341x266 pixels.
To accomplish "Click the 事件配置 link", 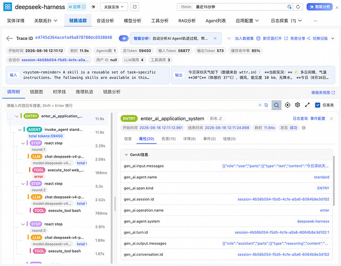I will (318, 119).
